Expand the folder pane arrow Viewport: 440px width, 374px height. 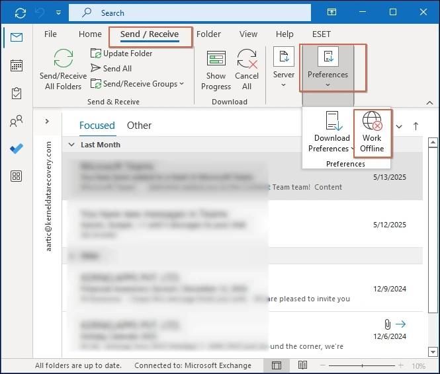click(x=47, y=122)
